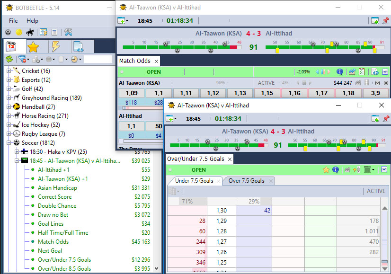Screen dimensions: 391x274
Task: Click the ladder grid icon in Al-Taawon row
Action: point(366,83)
